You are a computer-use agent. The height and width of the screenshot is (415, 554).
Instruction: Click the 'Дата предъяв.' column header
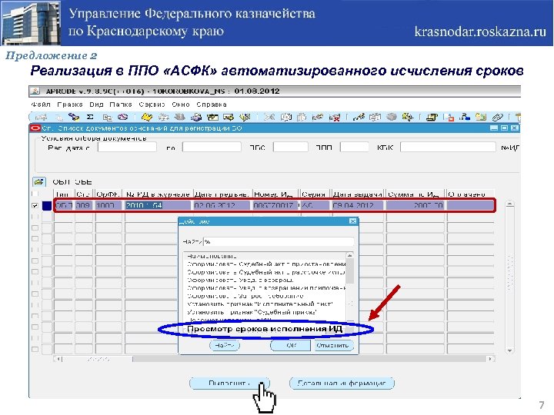click(222, 194)
